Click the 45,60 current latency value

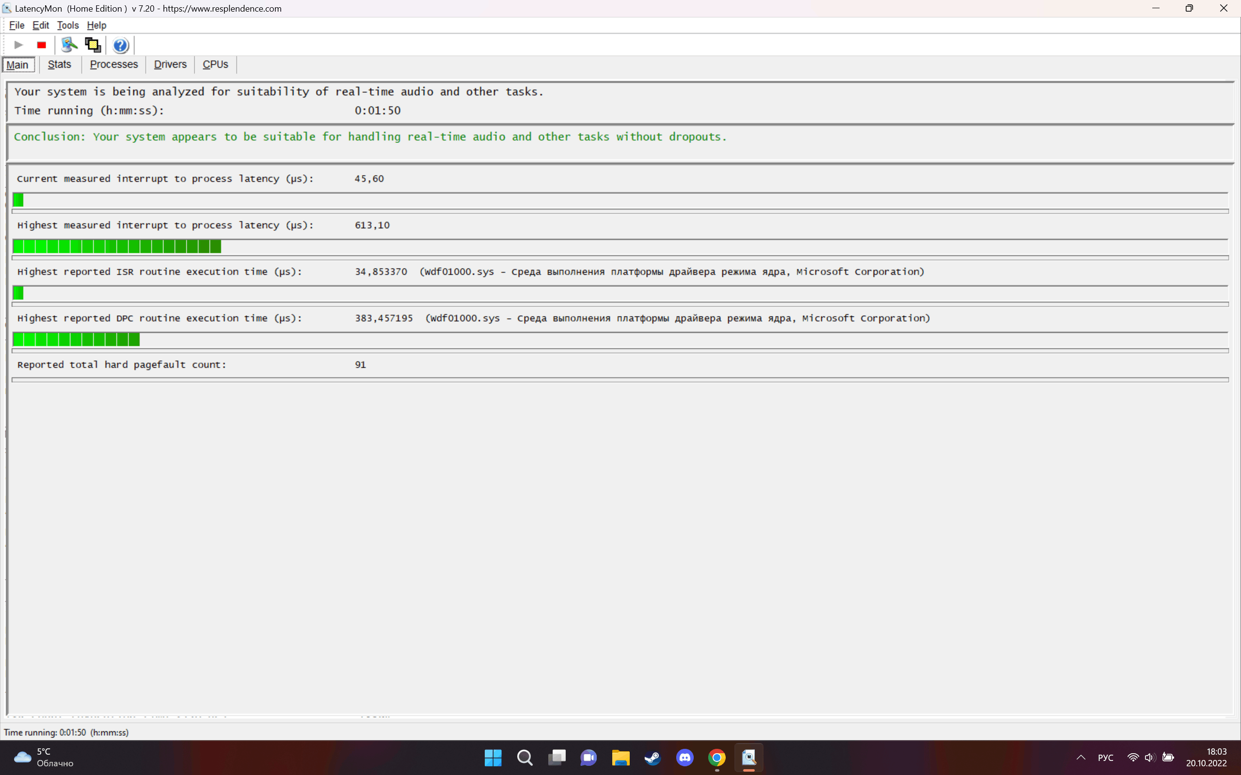tap(369, 179)
